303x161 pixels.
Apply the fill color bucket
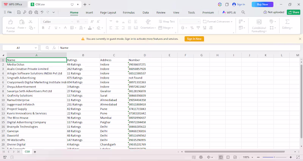(x=81, y=28)
